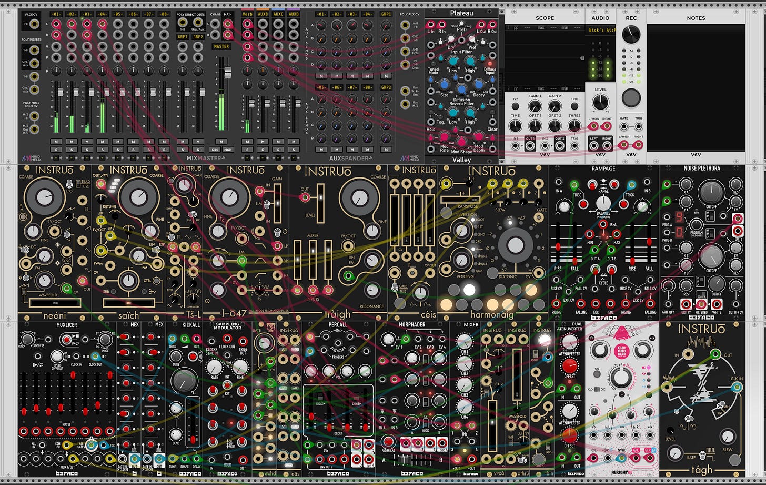
Task: Click the input gain knob on REC module
Action: tap(631, 35)
